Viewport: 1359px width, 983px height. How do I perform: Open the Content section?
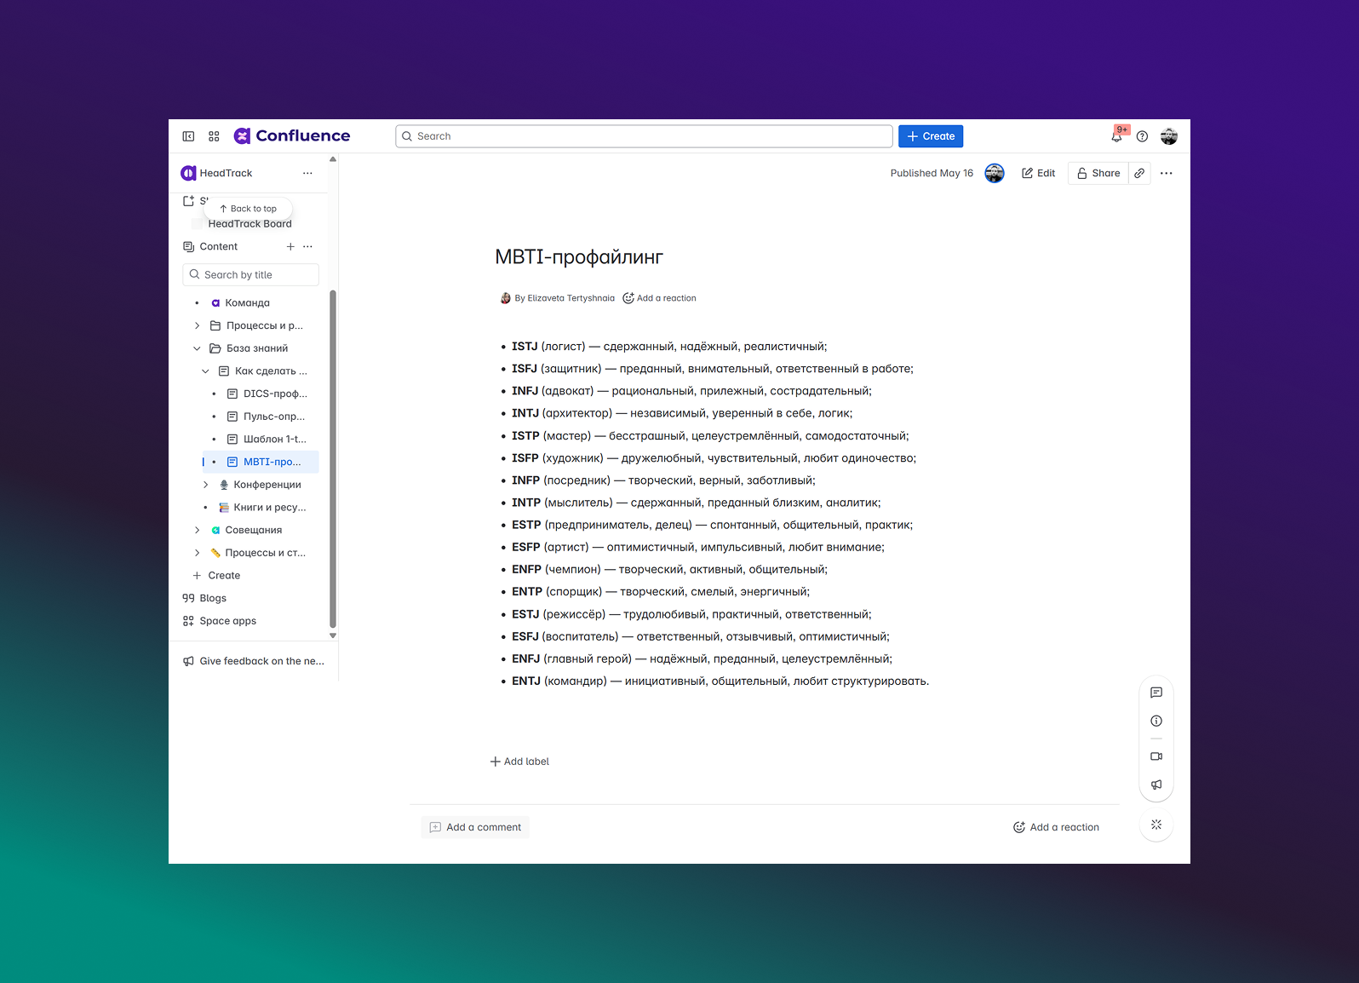218,246
